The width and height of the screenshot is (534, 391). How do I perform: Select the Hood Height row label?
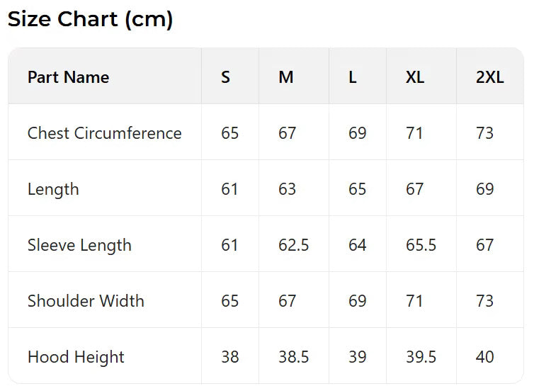click(76, 357)
